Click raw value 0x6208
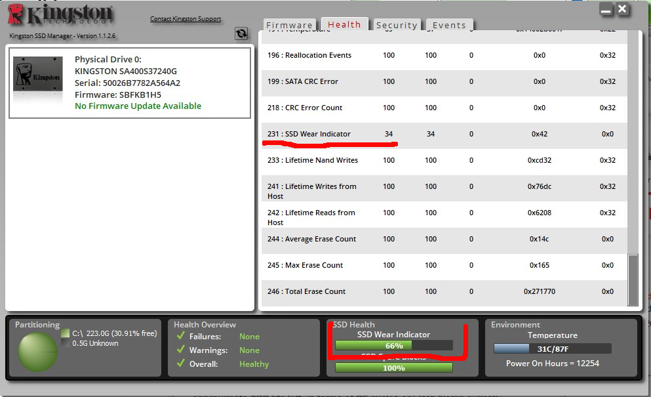The image size is (651, 397). [540, 213]
